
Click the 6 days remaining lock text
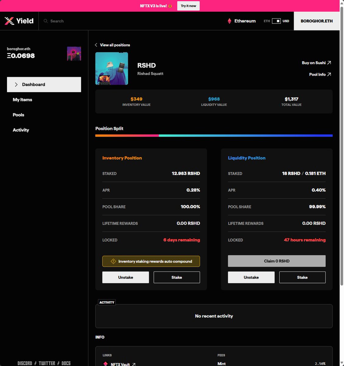click(182, 240)
